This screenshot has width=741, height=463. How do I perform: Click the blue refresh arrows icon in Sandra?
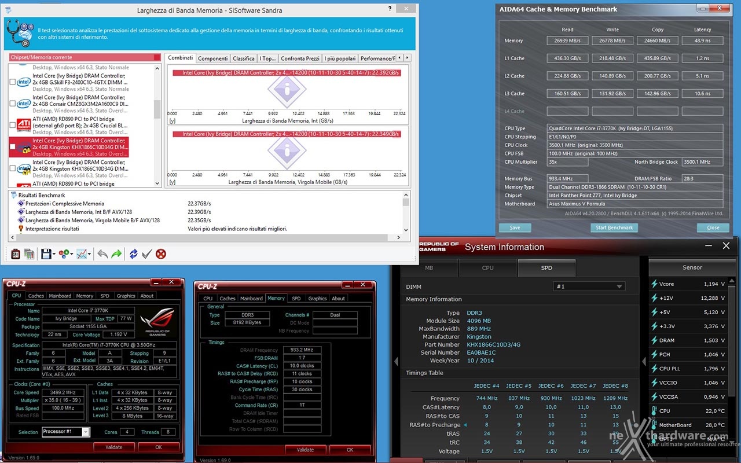(134, 253)
